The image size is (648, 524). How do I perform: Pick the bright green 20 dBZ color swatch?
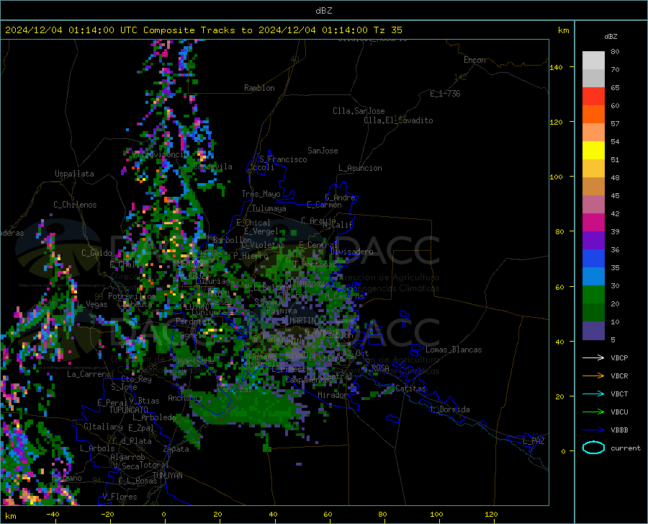click(593, 295)
